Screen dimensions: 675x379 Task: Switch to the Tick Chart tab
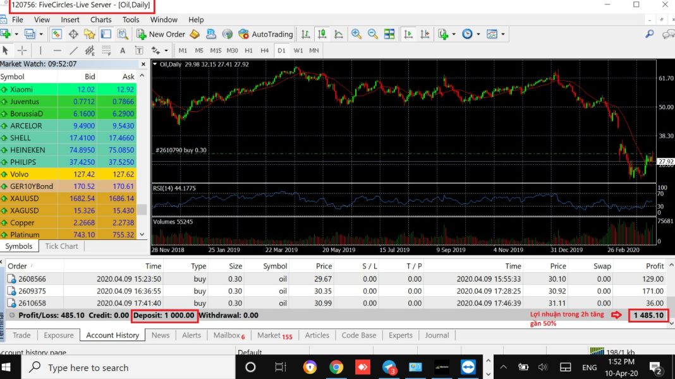tap(61, 246)
